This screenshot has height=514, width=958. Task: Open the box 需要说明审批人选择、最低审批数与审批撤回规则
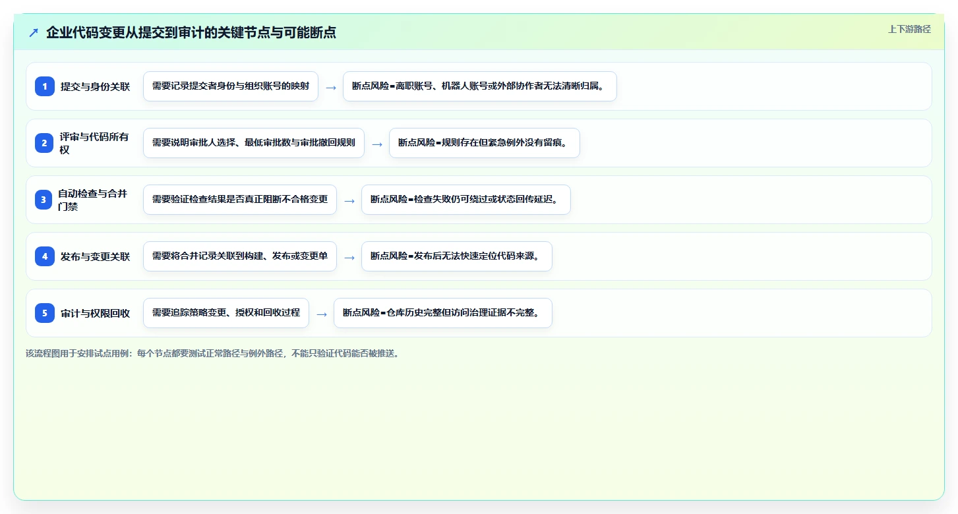254,143
